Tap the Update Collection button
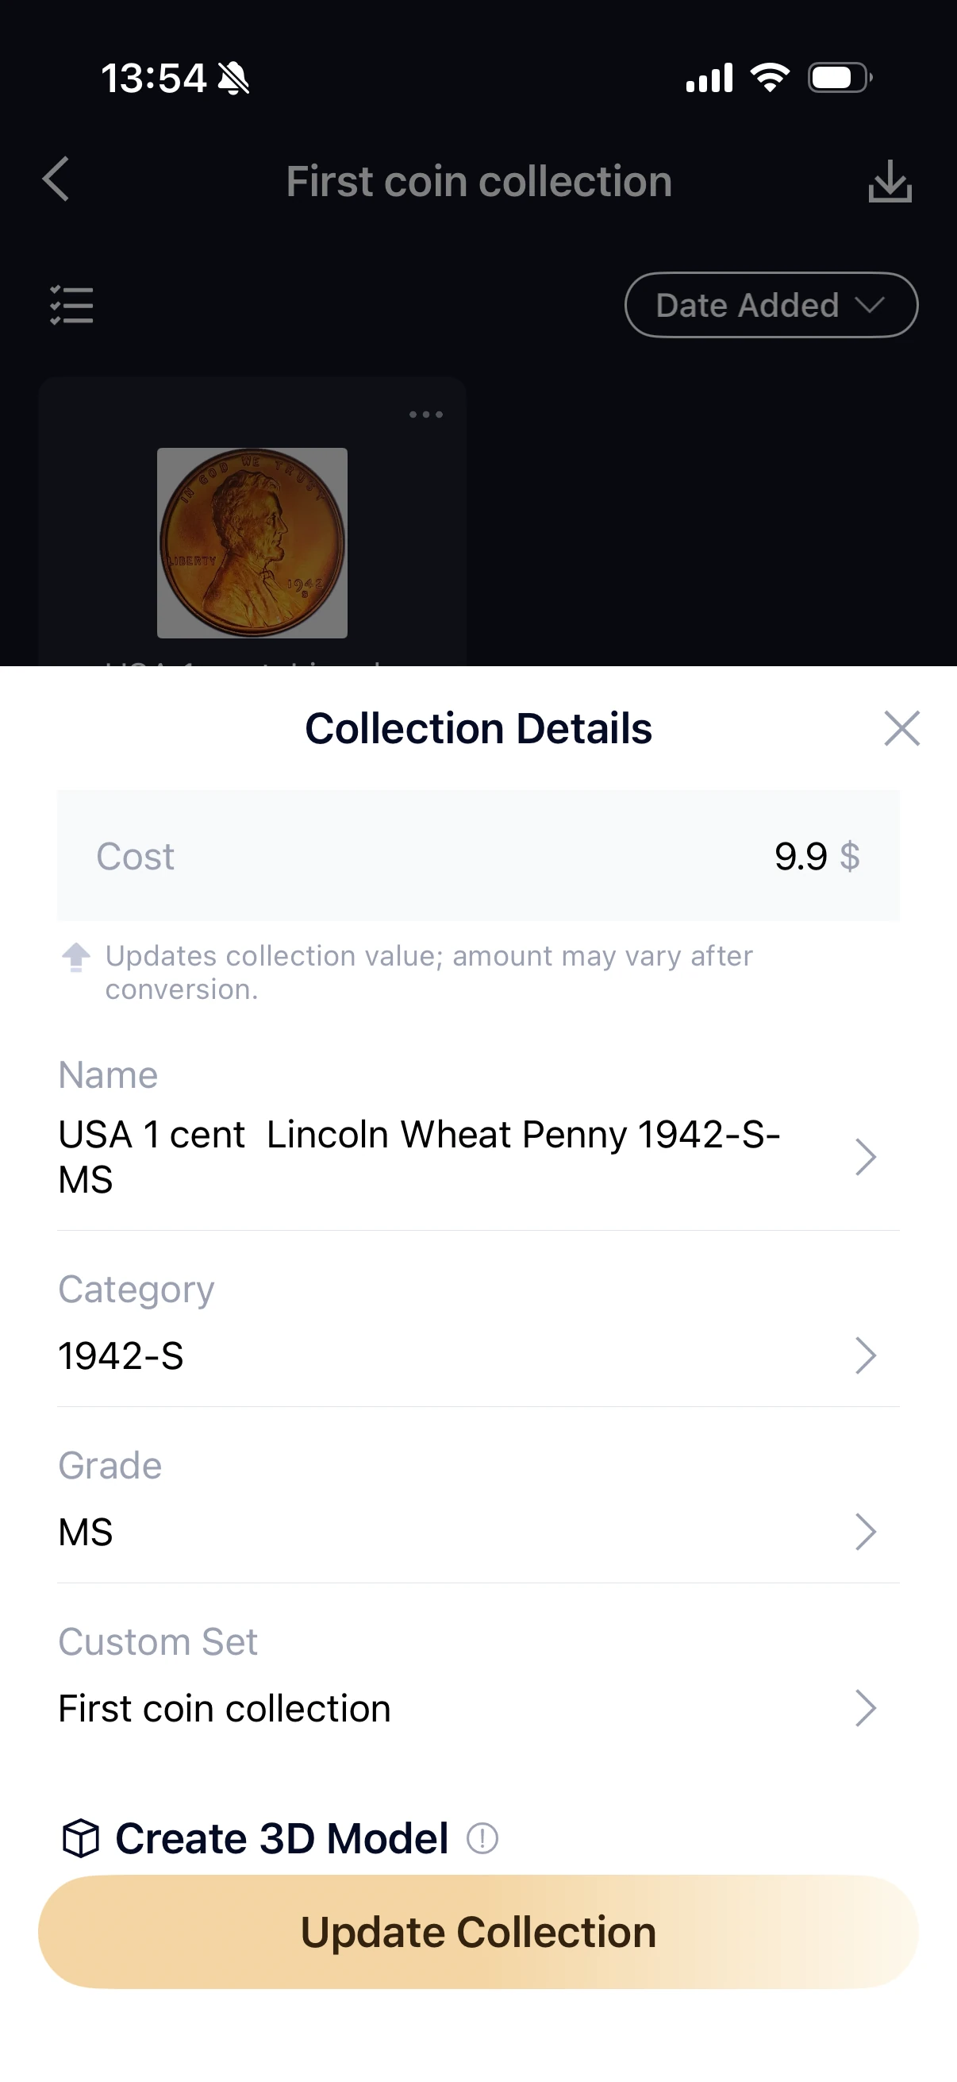This screenshot has height=2082, width=957. tap(478, 1932)
